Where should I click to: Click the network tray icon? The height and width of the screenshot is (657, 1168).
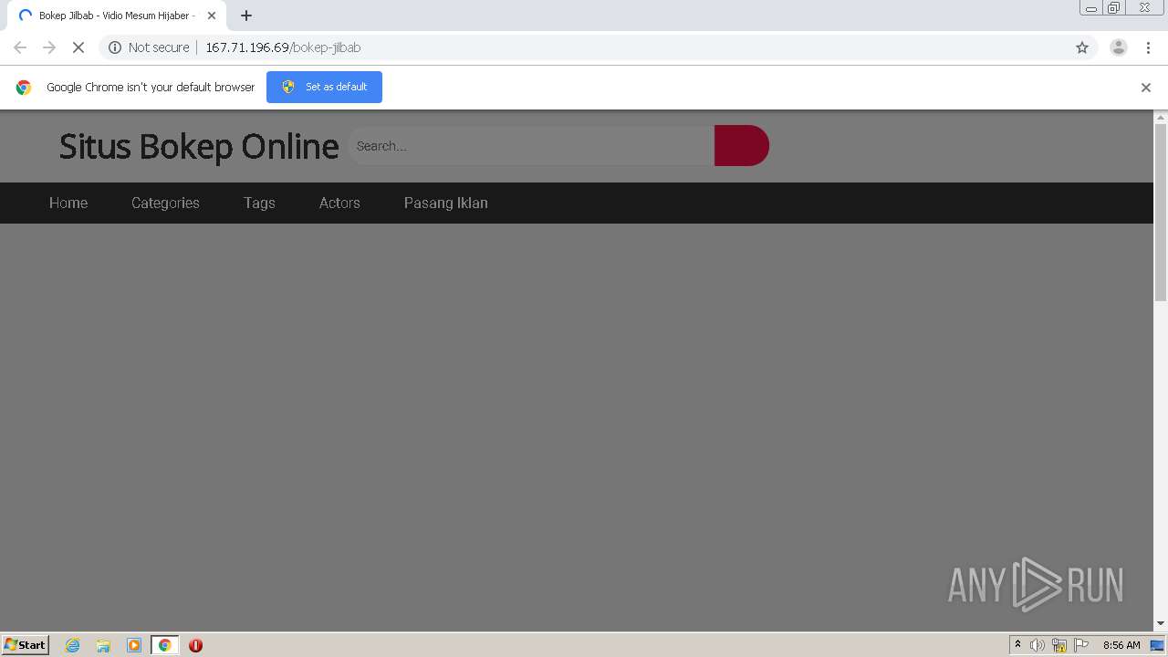tap(1059, 645)
